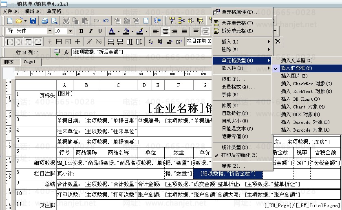The width and height of the screenshot is (342, 210).
Task: Click the Underline formatting button
Action: 100,31
